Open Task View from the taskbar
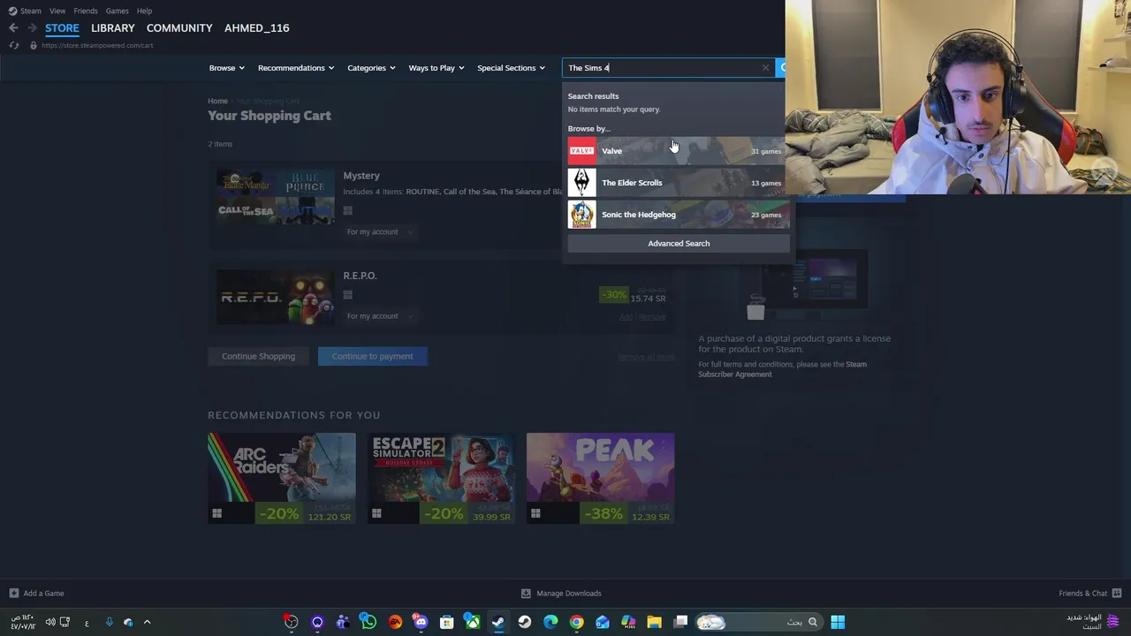Image resolution: width=1131 pixels, height=636 pixels. point(680,622)
